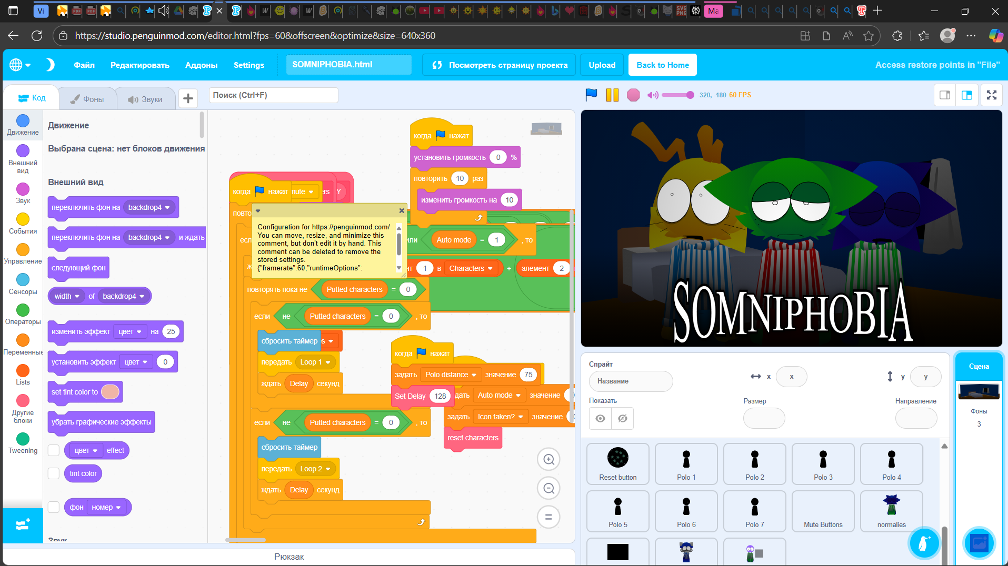Open номер dropdown in the фон block
1008x566 pixels.
pyautogui.click(x=106, y=507)
